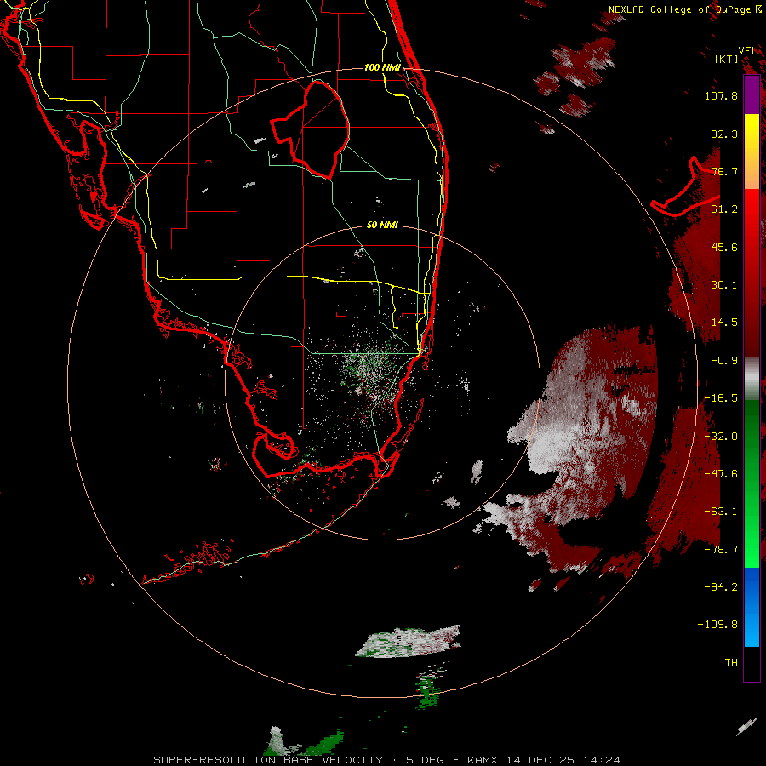Click the 61.2 legend value
This screenshot has width=766, height=766.
[724, 209]
